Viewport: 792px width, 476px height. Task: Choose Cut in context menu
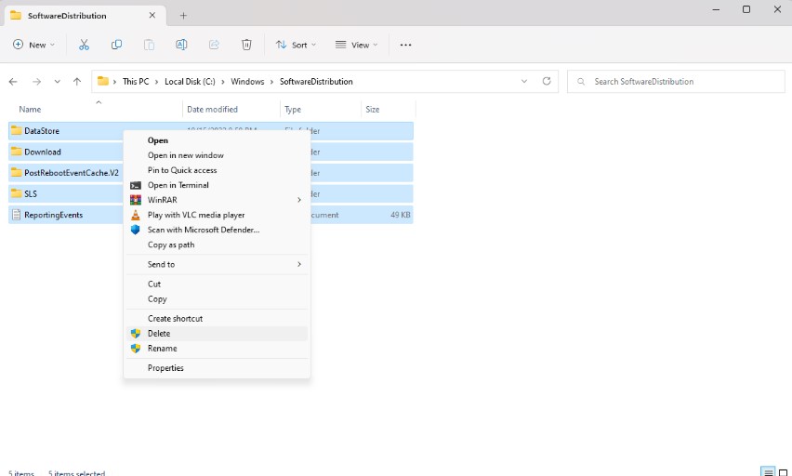[x=218, y=284]
